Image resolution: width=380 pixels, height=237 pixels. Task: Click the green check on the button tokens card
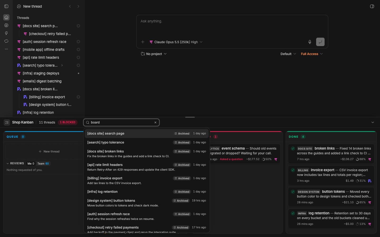(293, 192)
